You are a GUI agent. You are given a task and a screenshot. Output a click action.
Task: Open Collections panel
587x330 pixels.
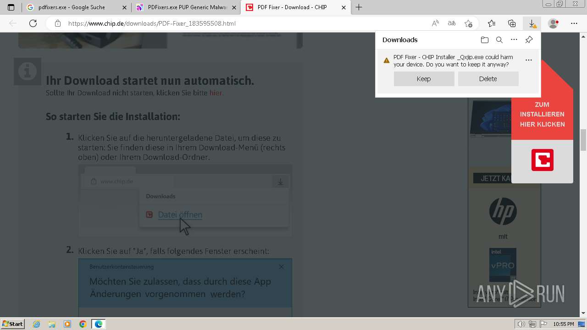pos(512,23)
